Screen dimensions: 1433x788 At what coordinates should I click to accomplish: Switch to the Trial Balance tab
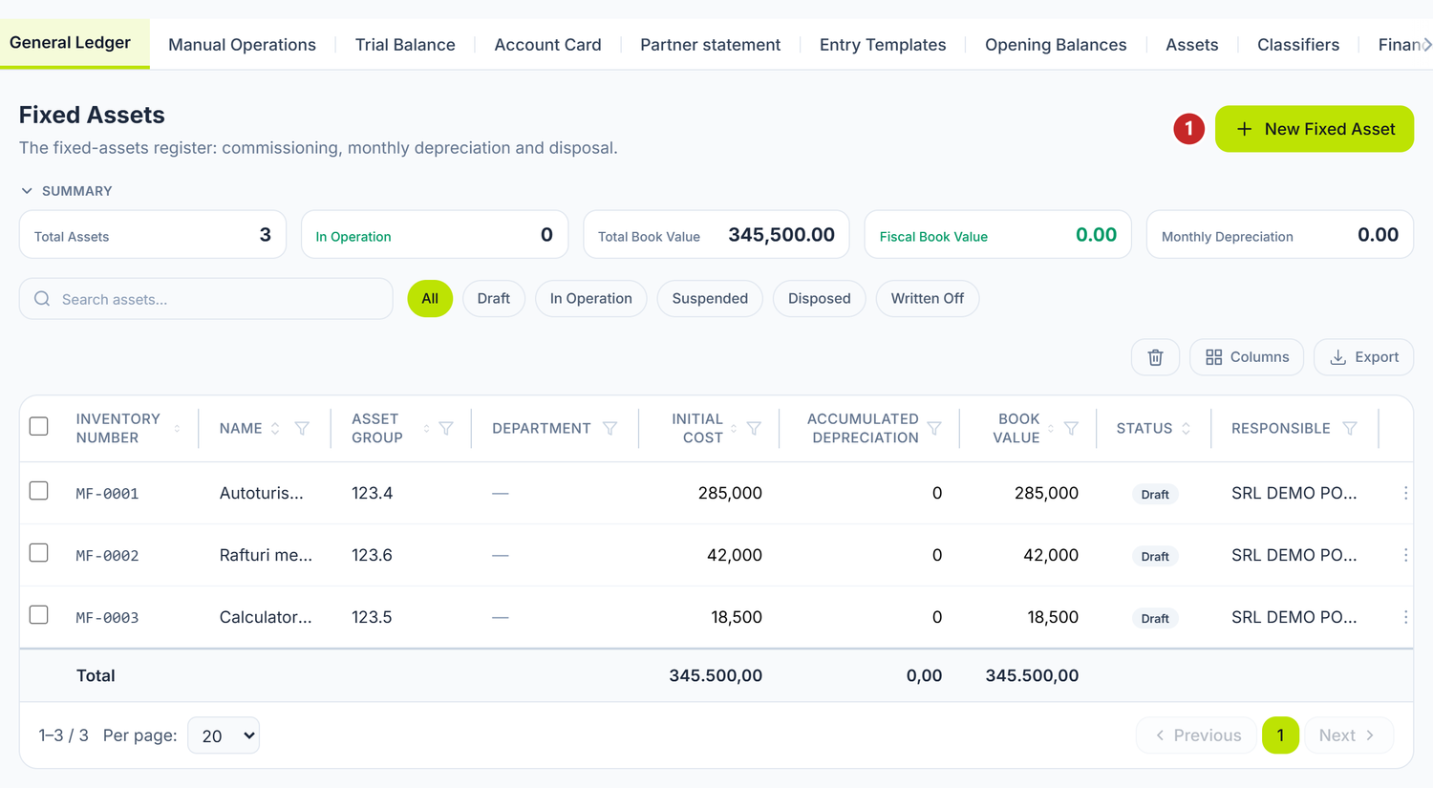[x=405, y=45]
